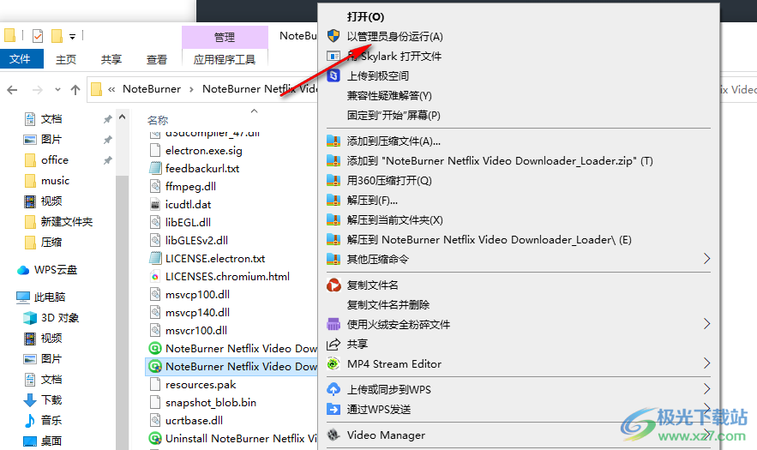Click the Uninstall NoteBurner file icon

(x=155, y=438)
